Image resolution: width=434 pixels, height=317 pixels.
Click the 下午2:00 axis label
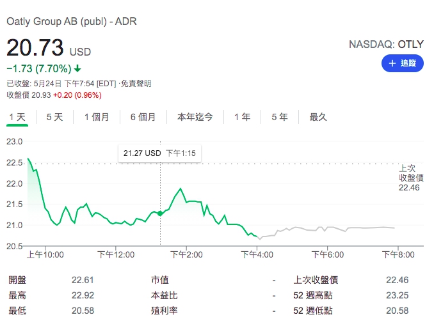click(186, 254)
